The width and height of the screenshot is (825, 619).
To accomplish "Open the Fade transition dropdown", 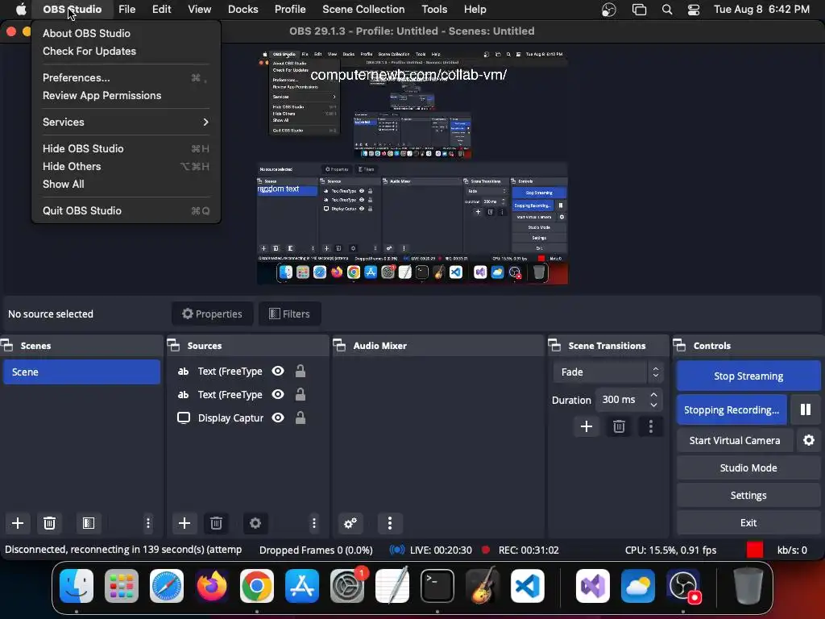I will tap(607, 372).
